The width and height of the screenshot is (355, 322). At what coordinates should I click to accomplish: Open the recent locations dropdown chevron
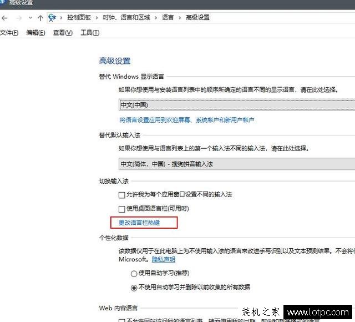tap(31, 18)
